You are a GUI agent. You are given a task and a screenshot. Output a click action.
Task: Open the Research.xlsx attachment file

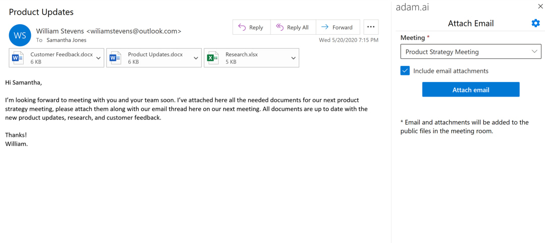coord(251,58)
